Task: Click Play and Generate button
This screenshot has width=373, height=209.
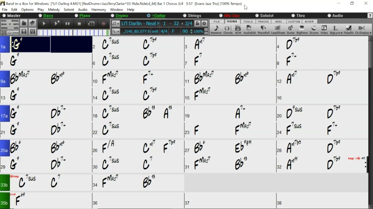Action: (x=57, y=24)
